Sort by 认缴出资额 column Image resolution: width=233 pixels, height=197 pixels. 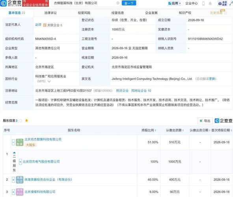tap(175, 130)
